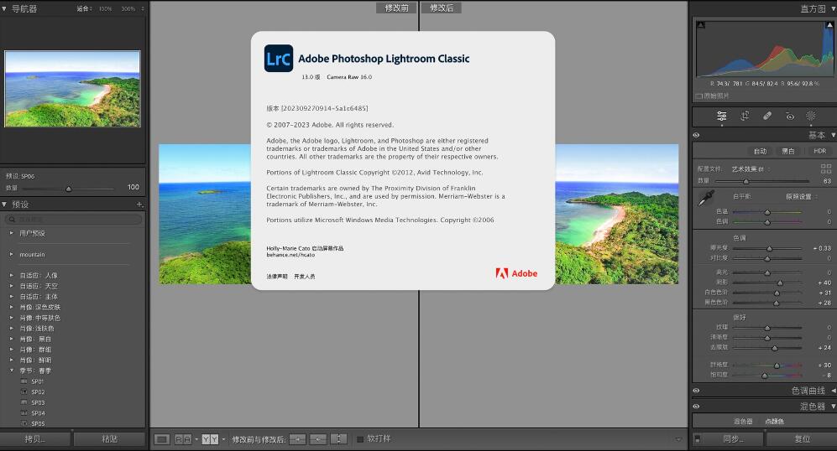Switch to loupe view icon in toolbar
Viewport: 837px width, 451px height.
point(162,439)
